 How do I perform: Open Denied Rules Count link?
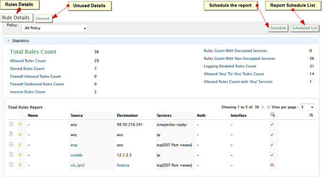27,69
